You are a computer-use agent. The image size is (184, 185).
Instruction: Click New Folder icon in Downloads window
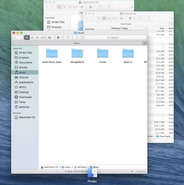(x=140, y=18)
